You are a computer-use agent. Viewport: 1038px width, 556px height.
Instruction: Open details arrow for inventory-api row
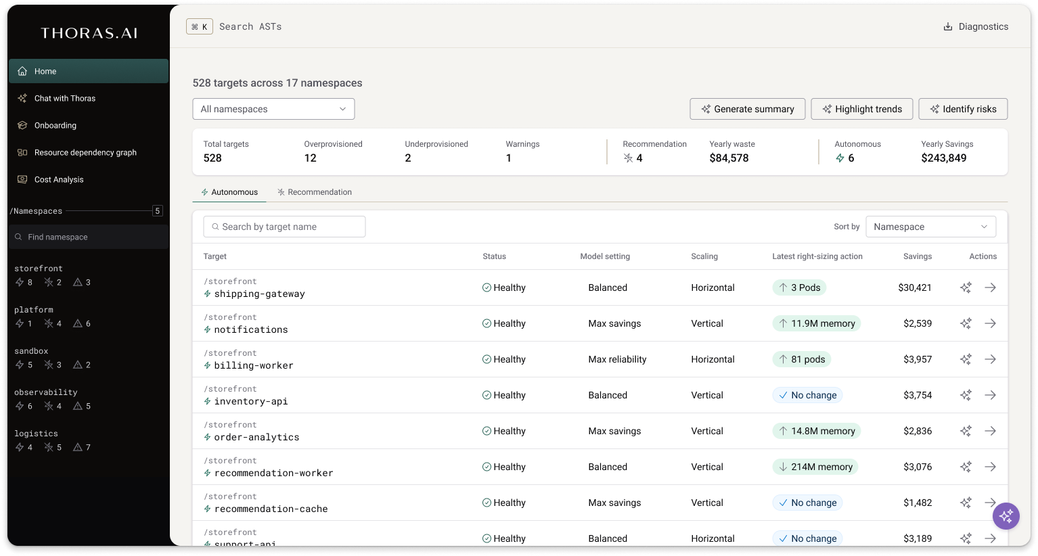(x=990, y=395)
